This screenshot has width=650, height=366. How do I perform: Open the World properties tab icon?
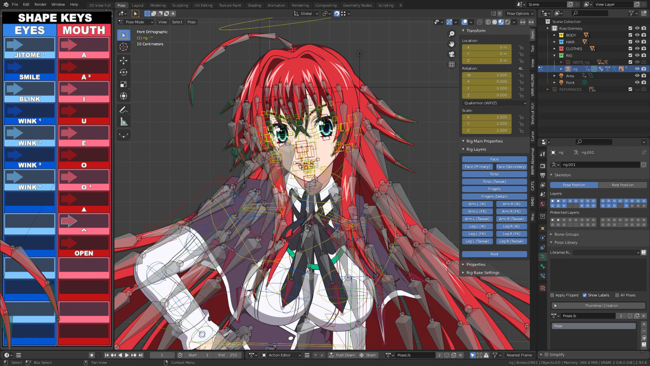point(543,204)
